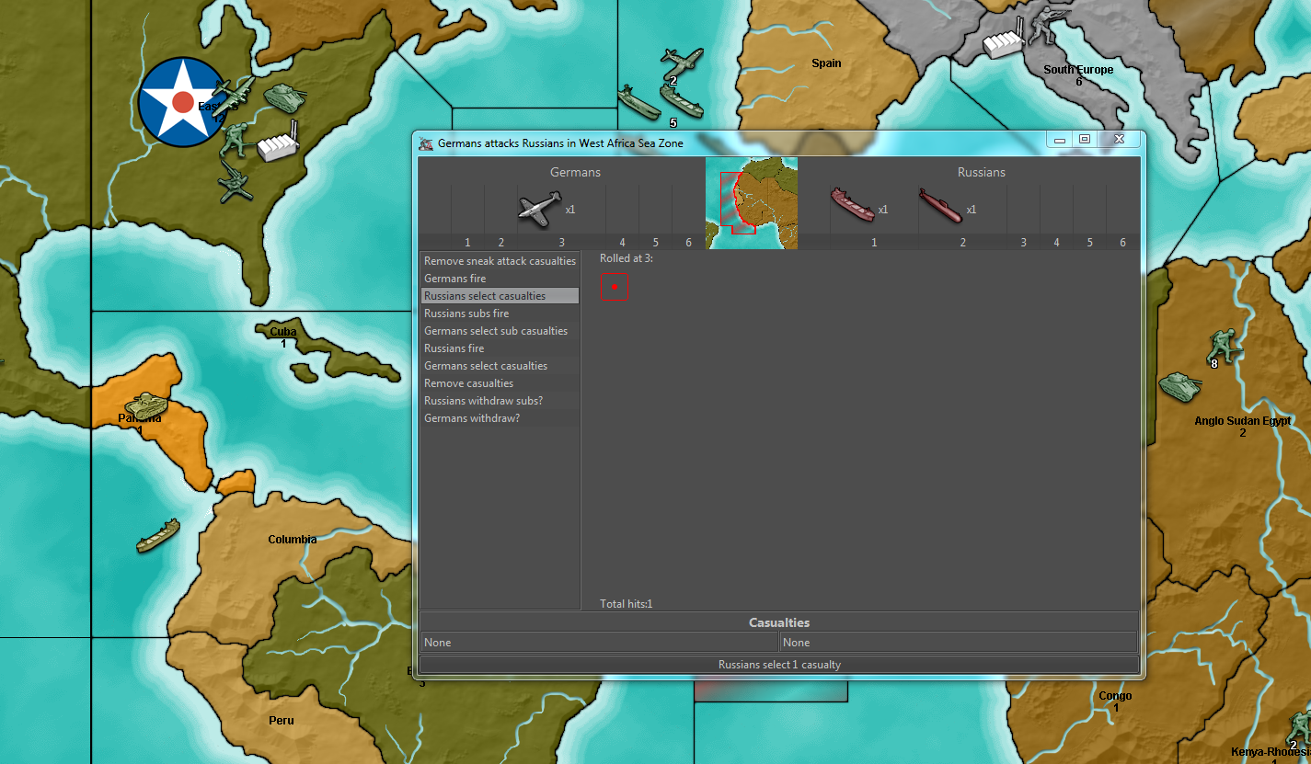Click the USA star roundel on Eastern US
This screenshot has height=764, width=1311.
[181, 102]
